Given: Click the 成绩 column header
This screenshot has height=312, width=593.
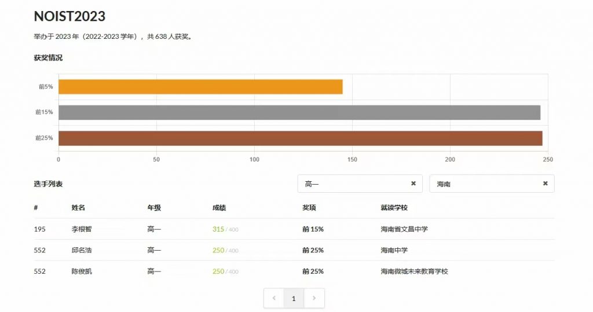Looking at the screenshot, I should tap(219, 208).
